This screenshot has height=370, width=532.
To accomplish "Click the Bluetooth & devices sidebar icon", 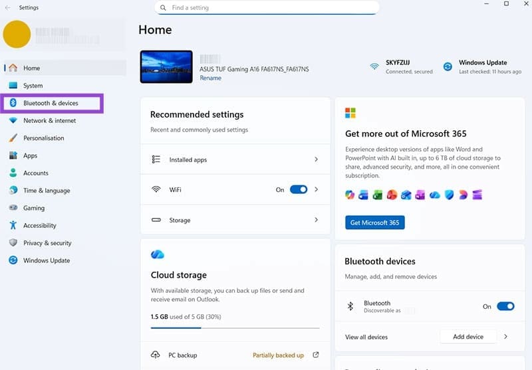I will click(13, 103).
